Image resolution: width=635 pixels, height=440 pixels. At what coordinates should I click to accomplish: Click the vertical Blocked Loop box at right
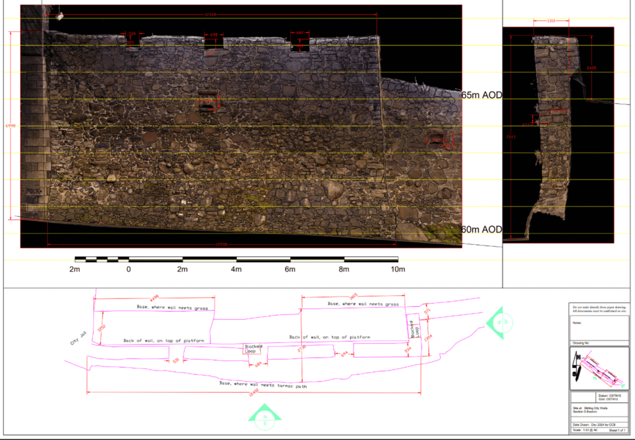[414, 329]
